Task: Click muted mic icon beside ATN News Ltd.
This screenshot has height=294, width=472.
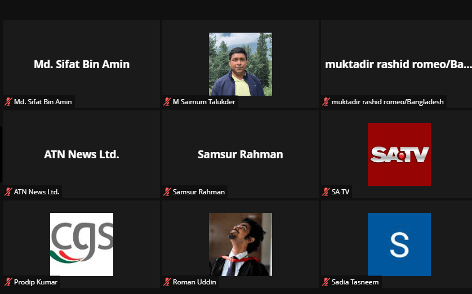Action: point(8,191)
